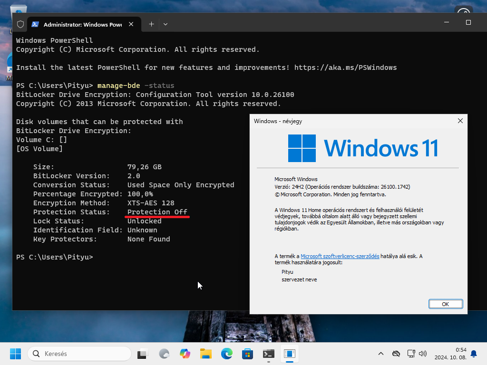Screen dimensions: 487x365
Task: Open the Microsoft szoftverlicenc-szerződés link
Action: [340, 256]
